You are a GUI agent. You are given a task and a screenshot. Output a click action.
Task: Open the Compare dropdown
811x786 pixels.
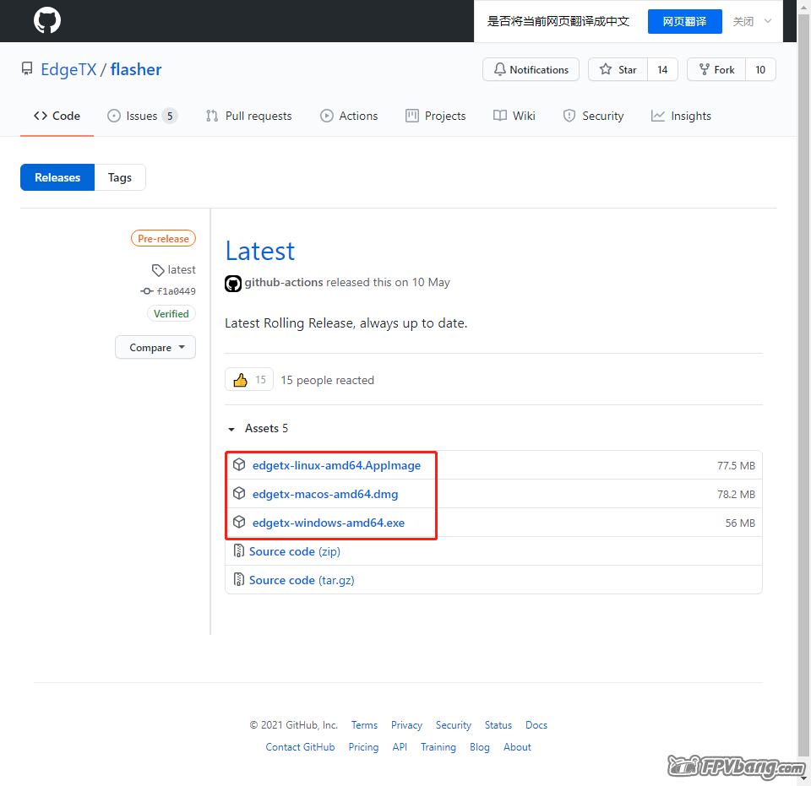coord(155,347)
